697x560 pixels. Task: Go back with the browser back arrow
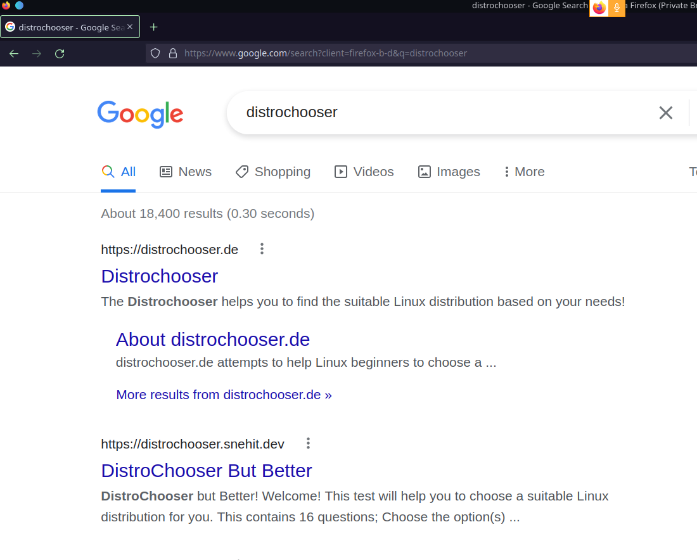tap(14, 54)
